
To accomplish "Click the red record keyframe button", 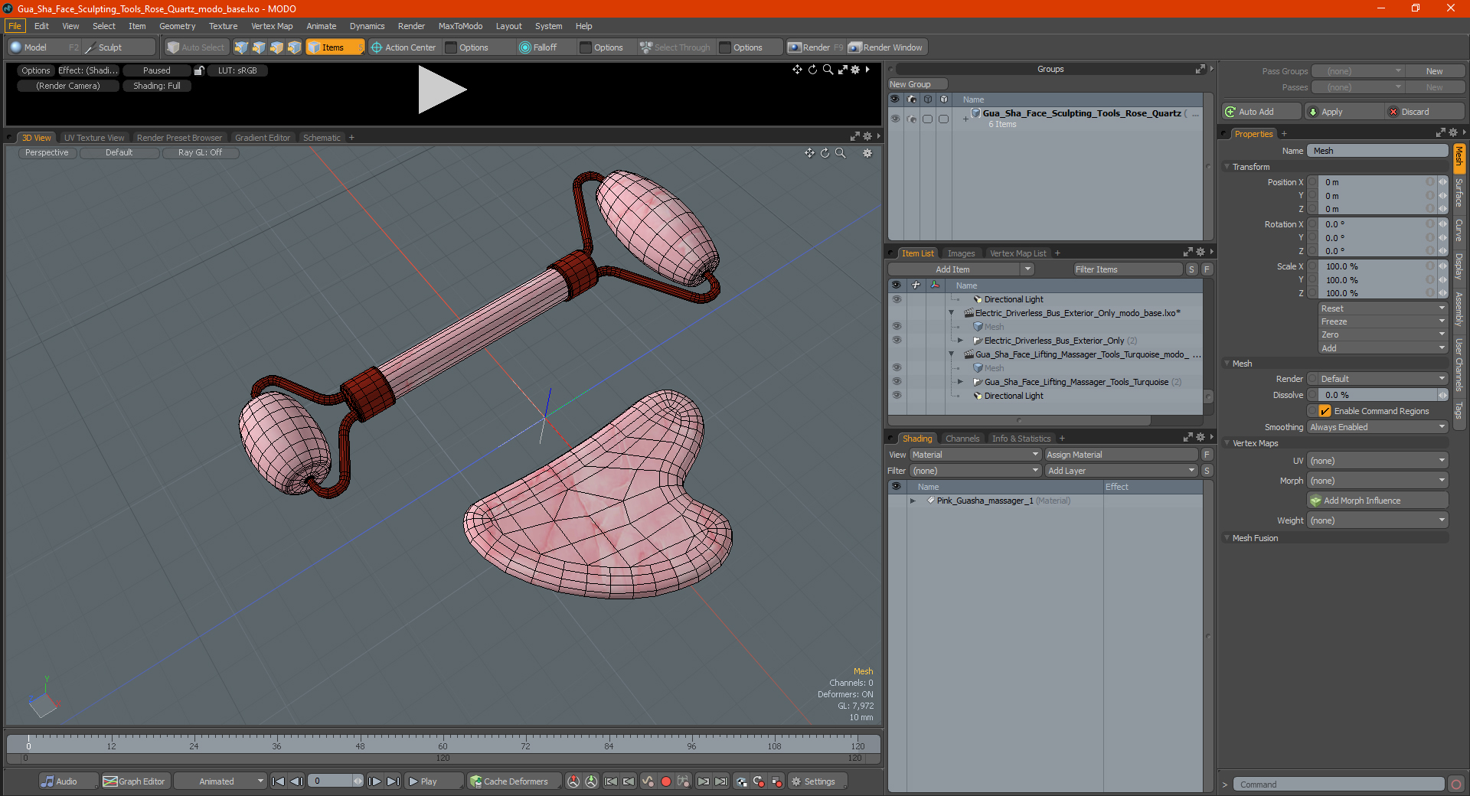I will pos(665,781).
